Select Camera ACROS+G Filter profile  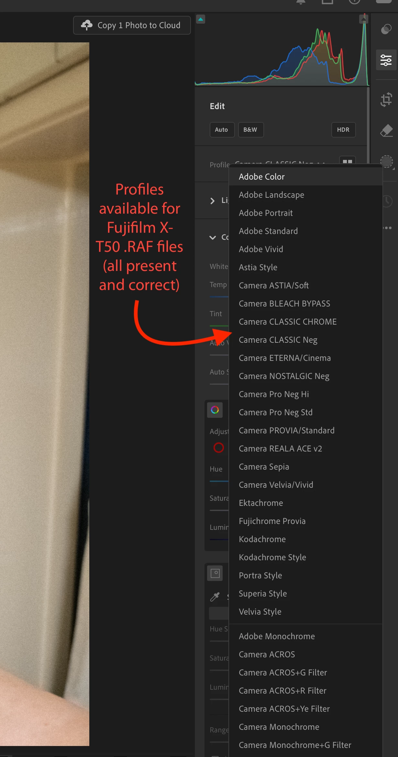tap(306, 673)
